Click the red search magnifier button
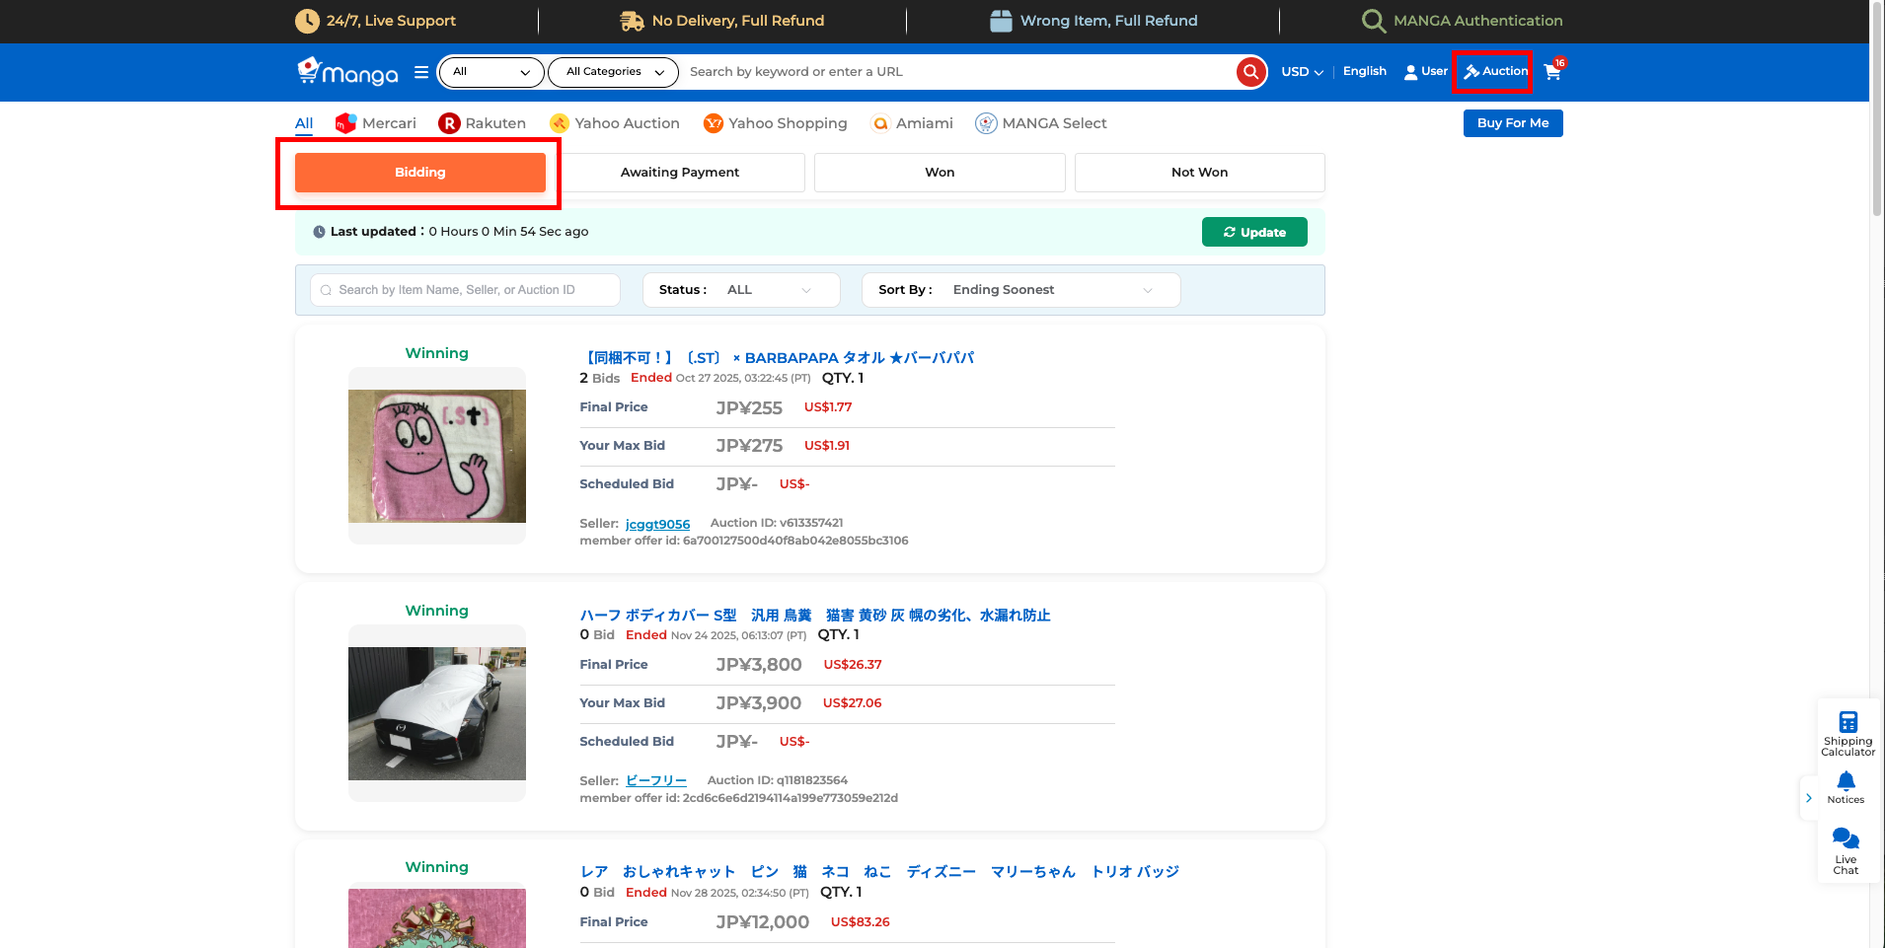Screen dimensions: 1885x948 pyautogui.click(x=1250, y=72)
